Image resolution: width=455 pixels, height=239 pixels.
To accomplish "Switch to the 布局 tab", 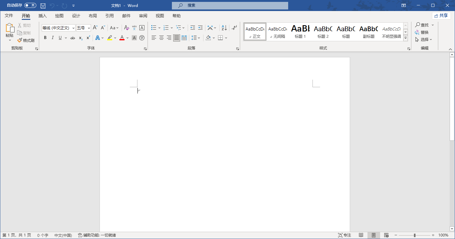I will click(x=93, y=16).
